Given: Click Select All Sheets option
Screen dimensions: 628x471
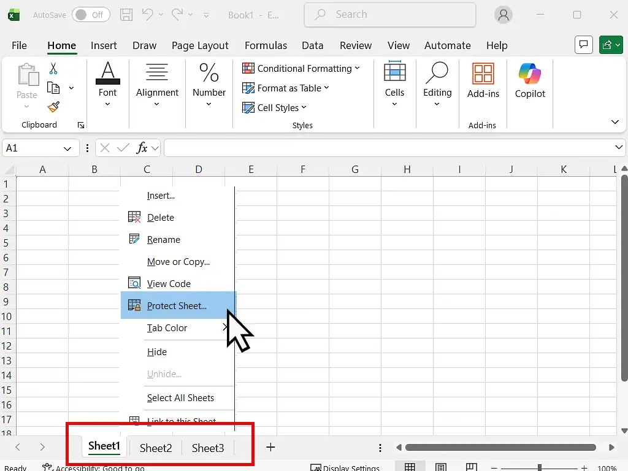Looking at the screenshot, I should tap(180, 398).
